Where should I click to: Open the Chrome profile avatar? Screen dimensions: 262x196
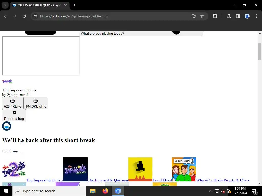(247, 16)
